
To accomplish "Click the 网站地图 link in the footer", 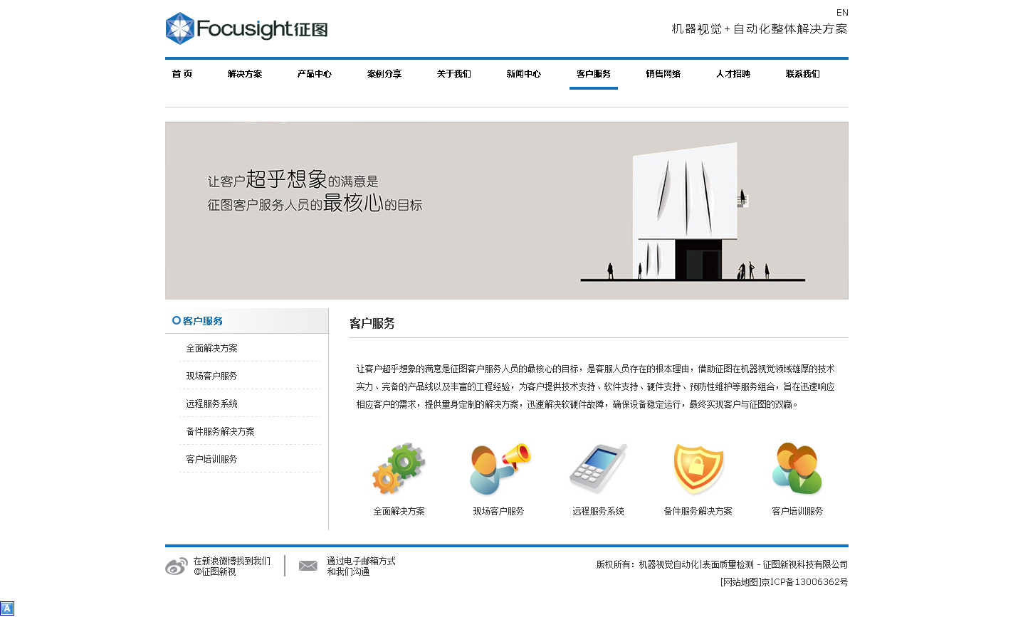I will 740,582.
